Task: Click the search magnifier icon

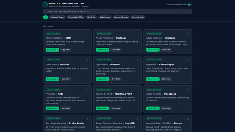Action: coord(45,11)
